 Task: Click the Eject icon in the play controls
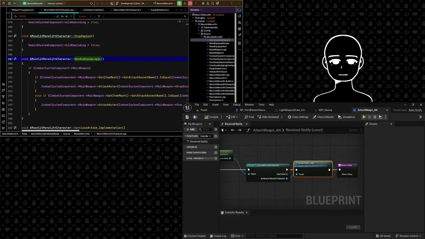point(380,117)
